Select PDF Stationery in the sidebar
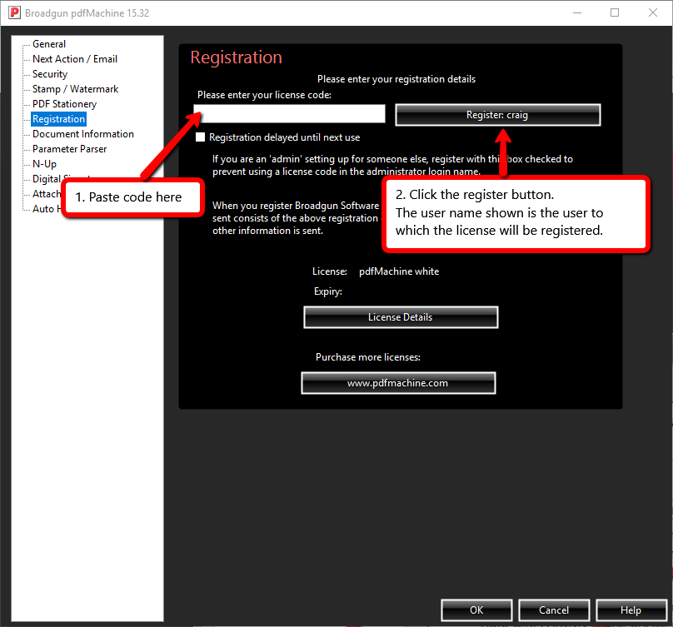Viewport: 673px width, 627px height. point(64,104)
